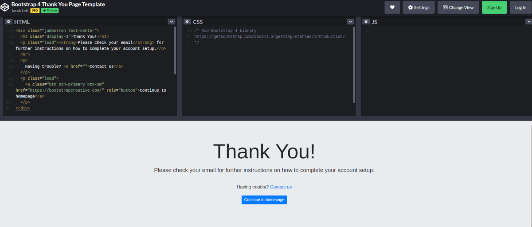
Task: Click the PRO badge next to Jacob Lett
Action: (35, 10)
